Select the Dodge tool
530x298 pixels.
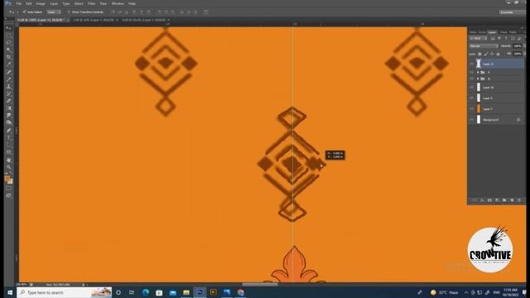(x=9, y=123)
